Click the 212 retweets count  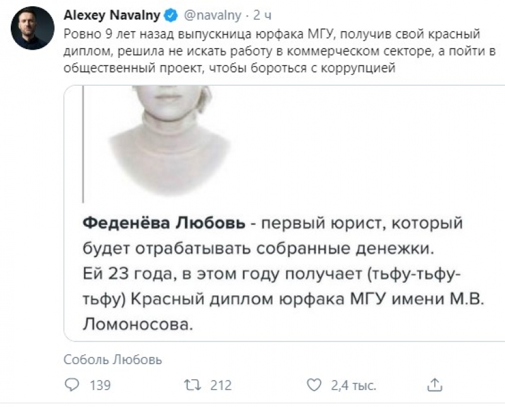pyautogui.click(x=221, y=385)
